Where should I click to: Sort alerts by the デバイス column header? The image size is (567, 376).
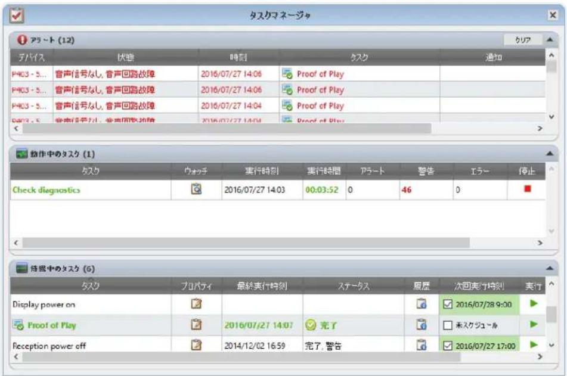point(32,57)
